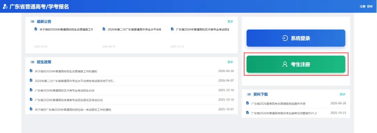
Task: Click document icon in policy row 2026年第二次广东省普通高中学业水平合格性考试
Action: 31,80
